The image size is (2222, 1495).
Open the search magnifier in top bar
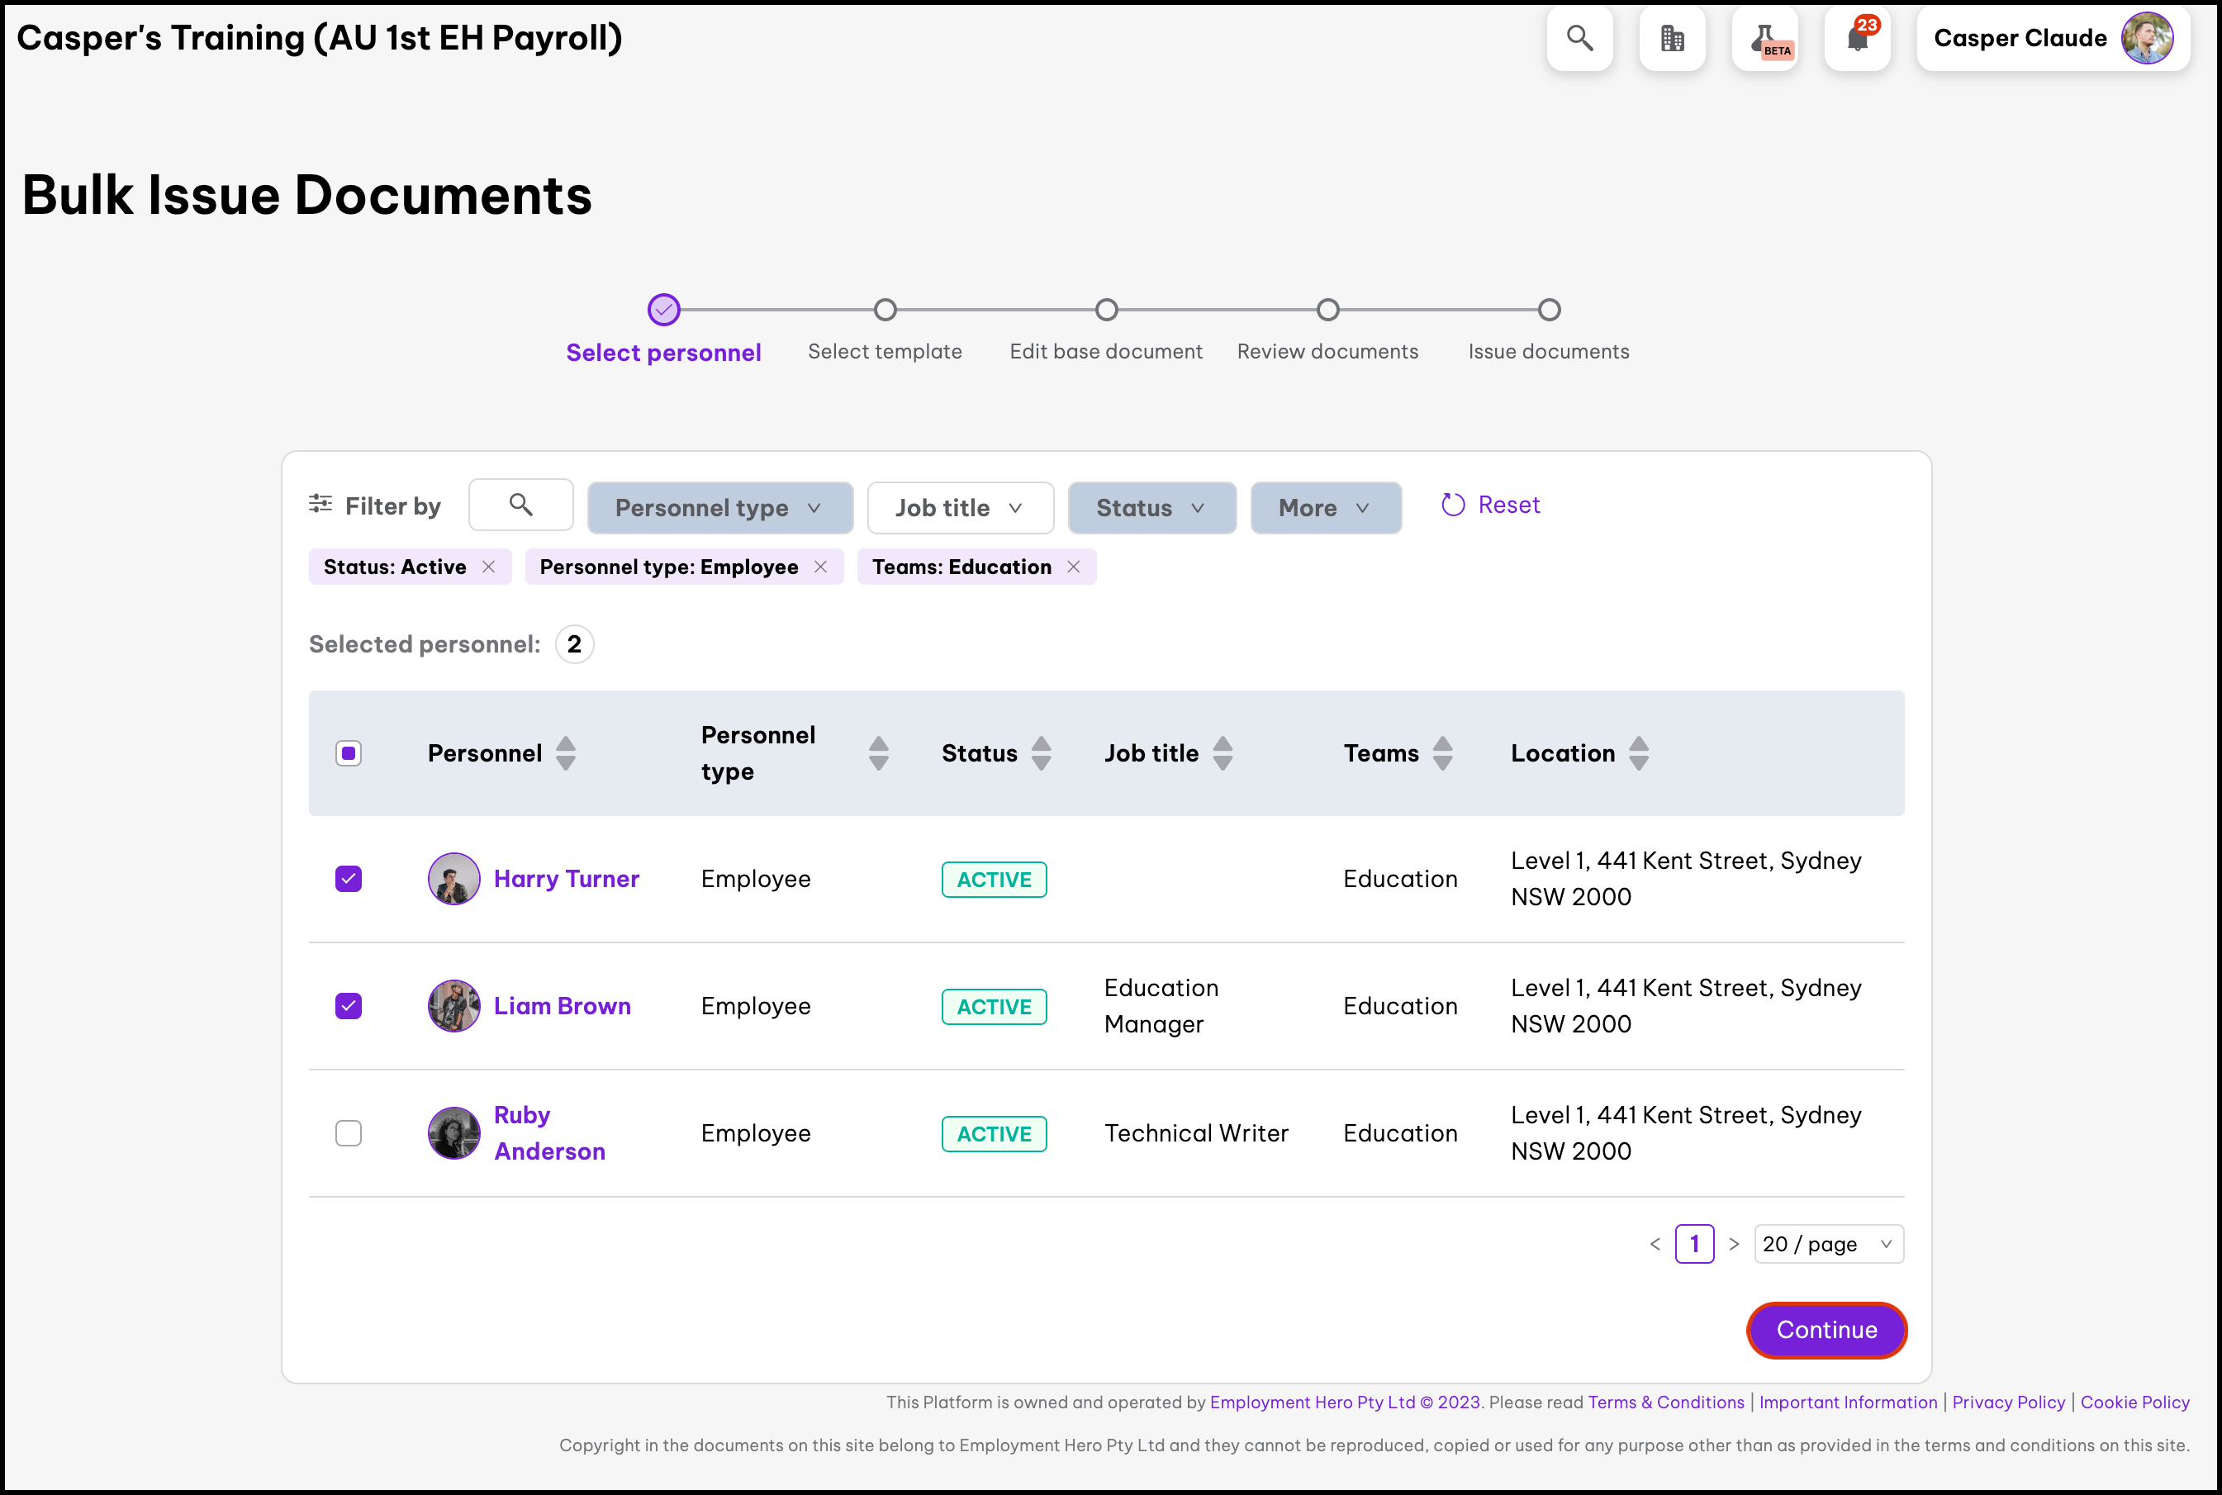pos(1579,38)
